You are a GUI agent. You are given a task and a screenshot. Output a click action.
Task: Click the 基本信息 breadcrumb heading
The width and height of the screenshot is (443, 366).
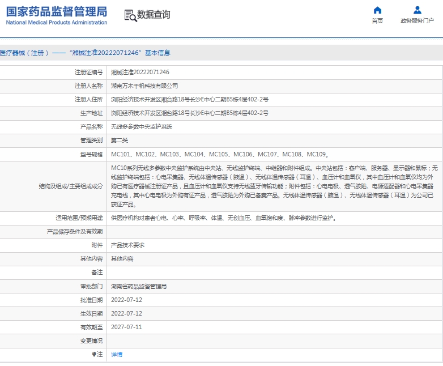click(157, 53)
